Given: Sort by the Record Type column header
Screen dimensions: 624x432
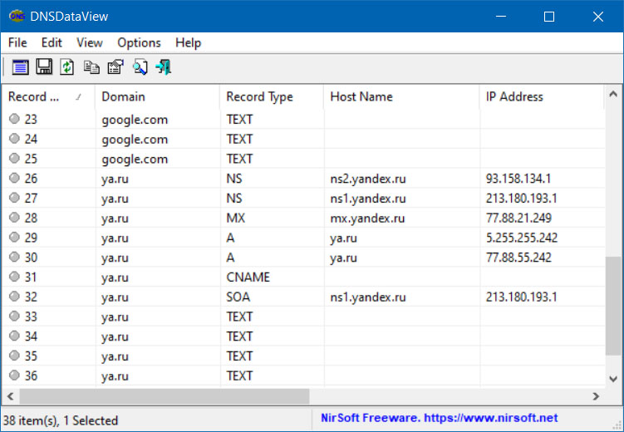Looking at the screenshot, I should 272,96.
